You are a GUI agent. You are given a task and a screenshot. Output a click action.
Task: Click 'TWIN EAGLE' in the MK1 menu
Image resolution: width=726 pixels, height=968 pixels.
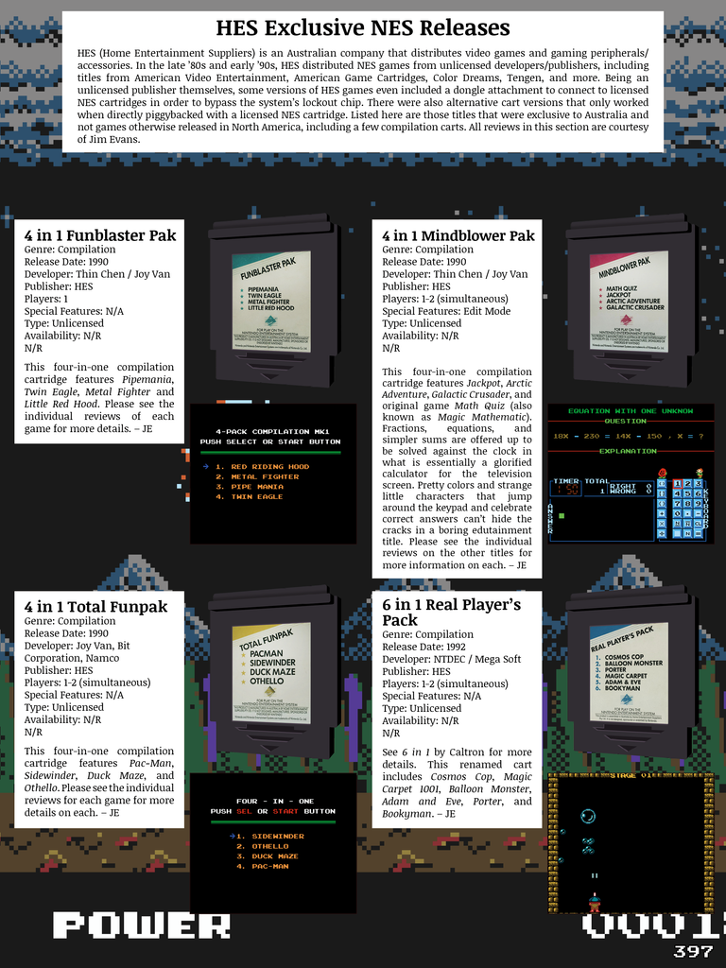click(x=257, y=496)
